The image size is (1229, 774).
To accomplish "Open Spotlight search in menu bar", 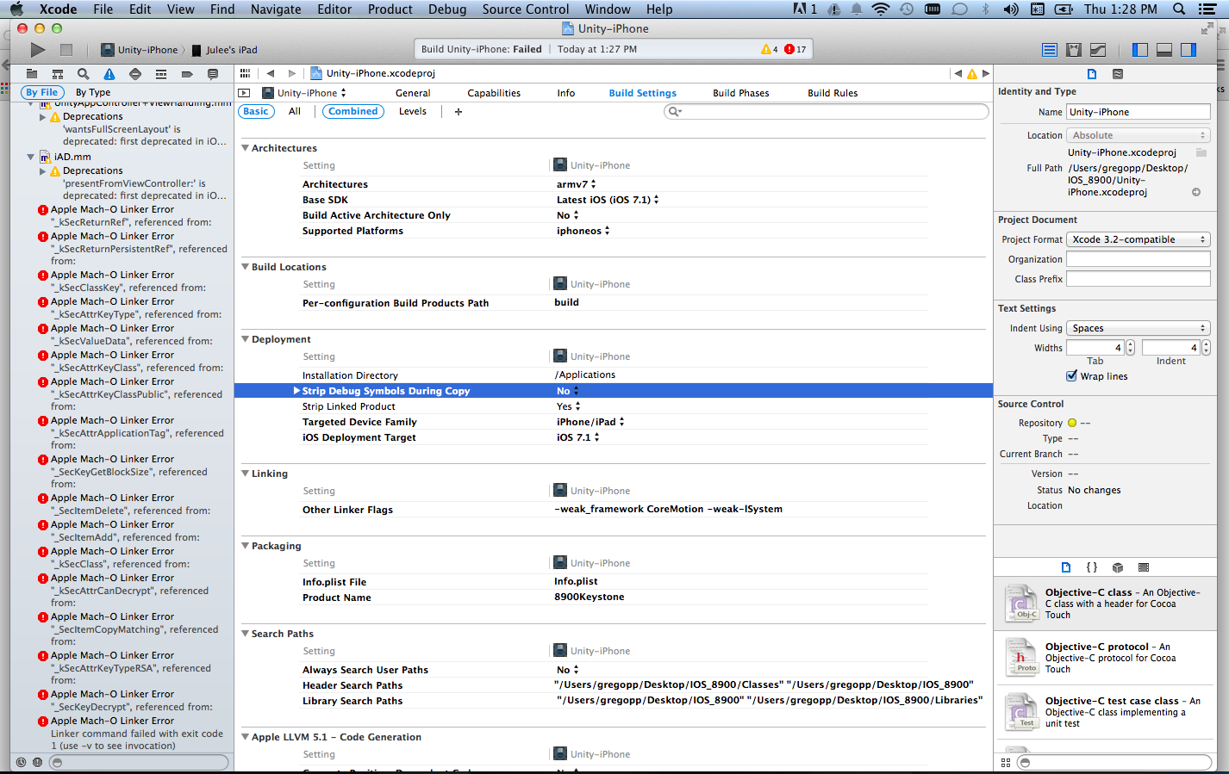I will tap(1179, 9).
